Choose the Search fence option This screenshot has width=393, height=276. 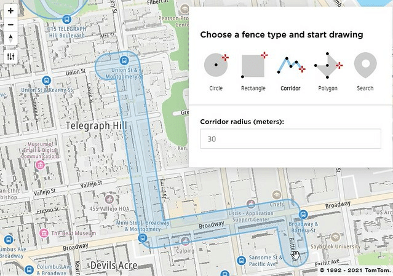pyautogui.click(x=365, y=65)
